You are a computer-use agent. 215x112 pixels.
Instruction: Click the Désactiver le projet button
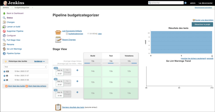tap(202, 24)
